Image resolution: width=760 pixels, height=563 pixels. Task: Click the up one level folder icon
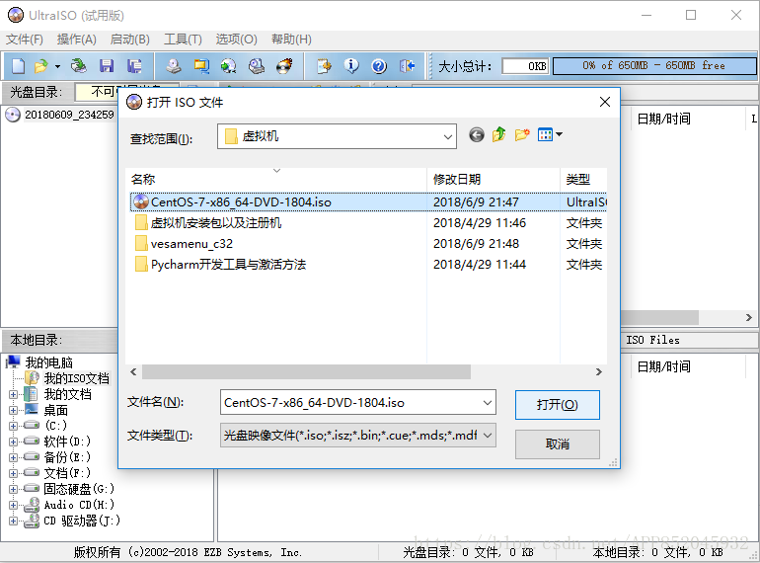[x=499, y=134]
